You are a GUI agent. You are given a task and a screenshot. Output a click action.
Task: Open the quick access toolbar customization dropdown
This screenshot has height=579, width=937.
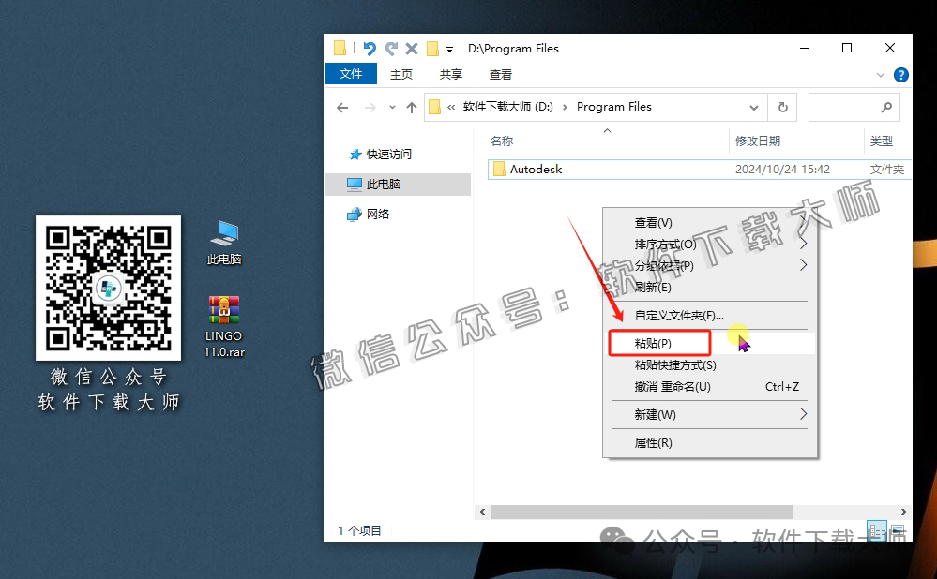coord(447,48)
